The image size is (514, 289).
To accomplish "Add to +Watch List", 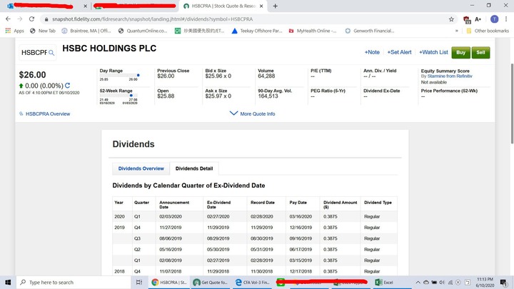I will tap(433, 52).
